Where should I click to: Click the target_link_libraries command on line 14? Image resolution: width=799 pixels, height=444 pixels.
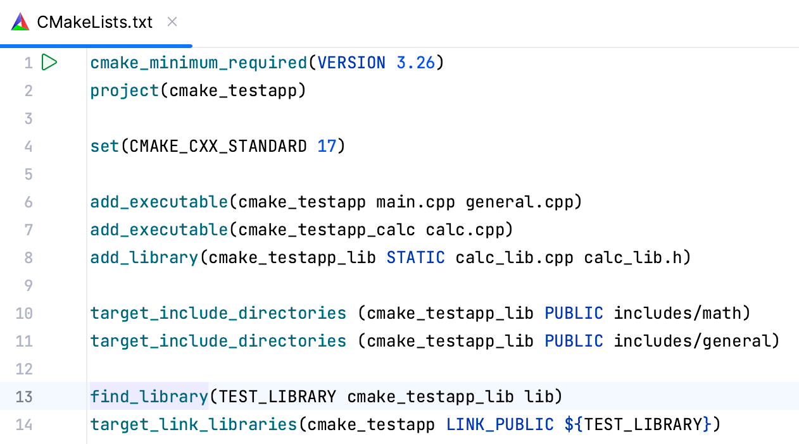coord(193,424)
